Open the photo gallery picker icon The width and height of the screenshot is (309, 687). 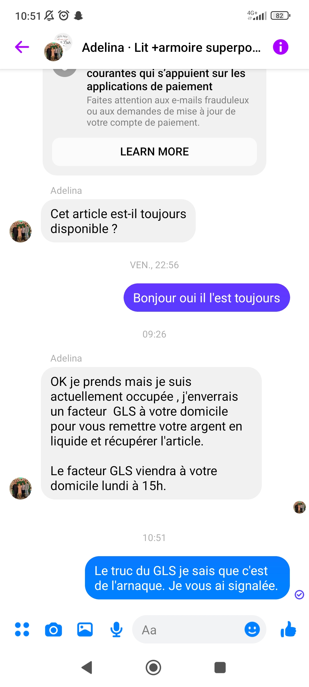tap(85, 629)
